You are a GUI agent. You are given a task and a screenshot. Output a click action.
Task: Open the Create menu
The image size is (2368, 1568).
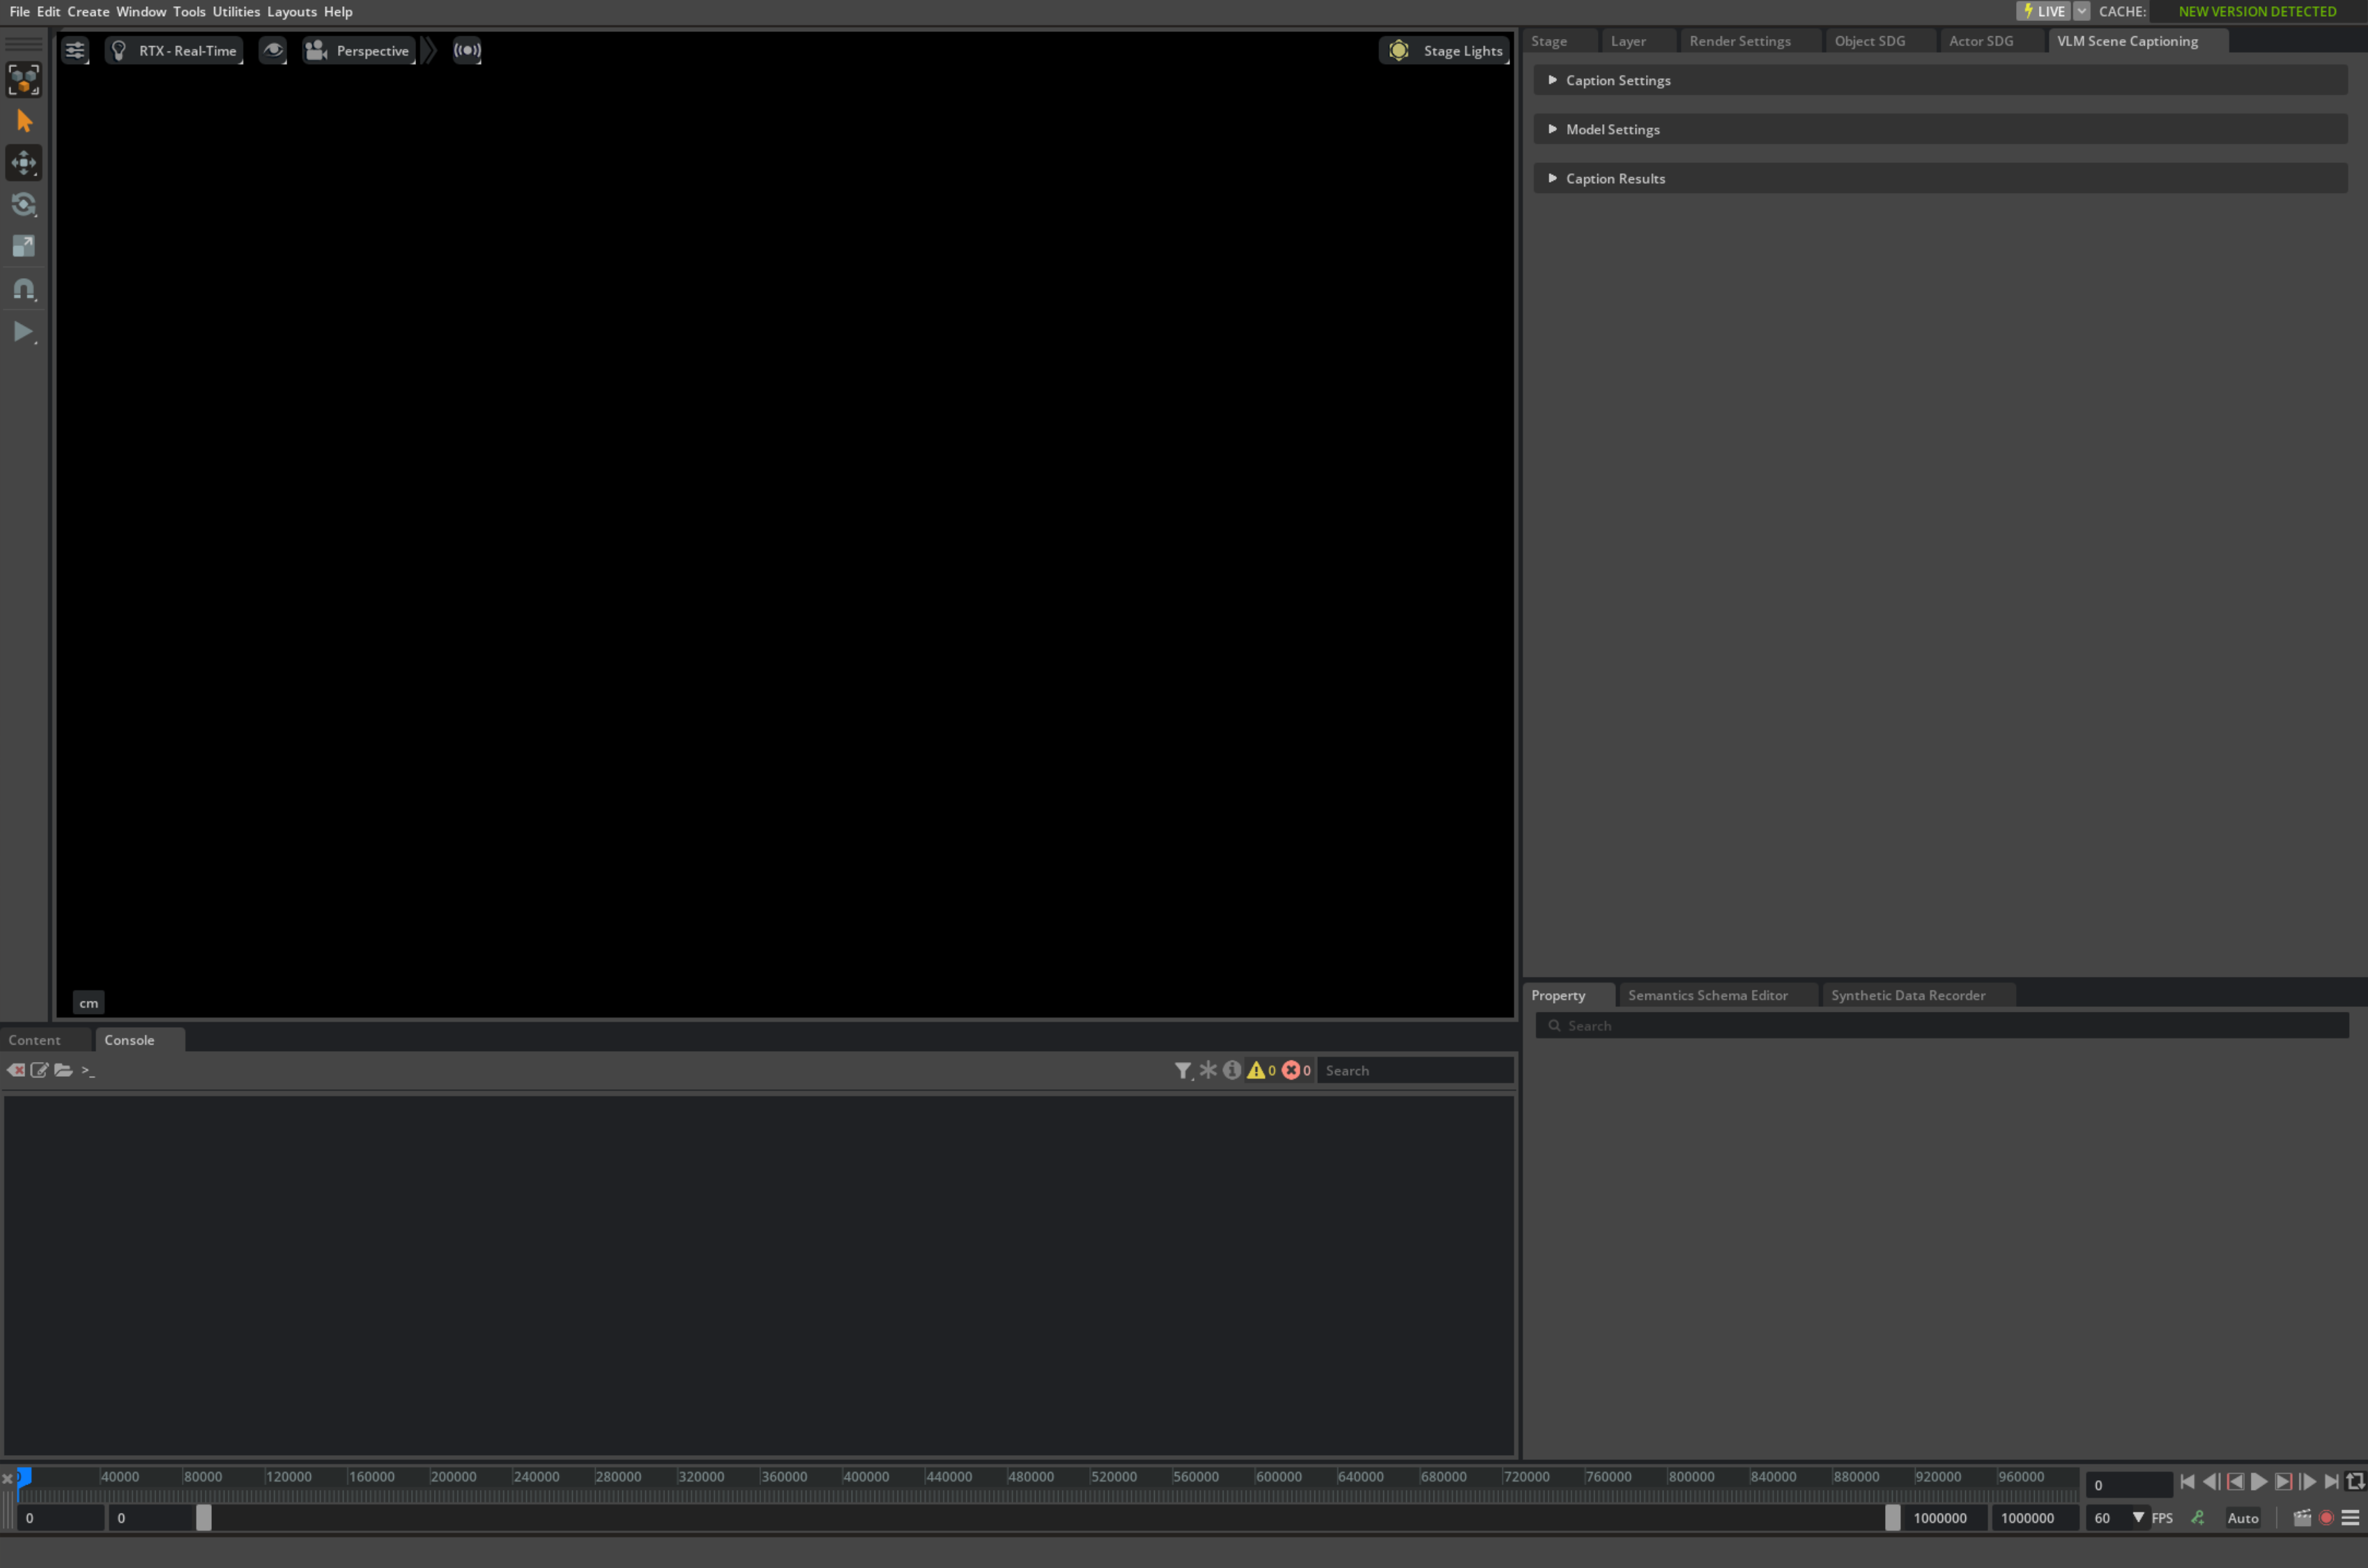click(88, 11)
